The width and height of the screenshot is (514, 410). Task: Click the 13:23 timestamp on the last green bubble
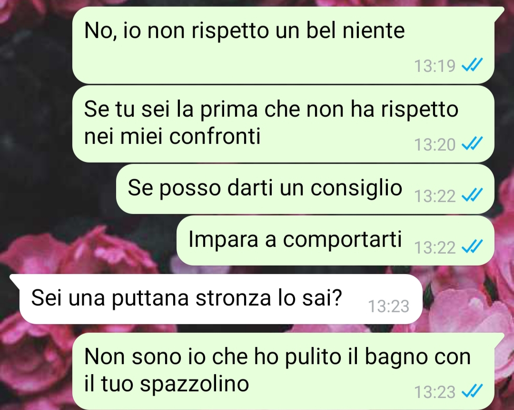coord(435,392)
